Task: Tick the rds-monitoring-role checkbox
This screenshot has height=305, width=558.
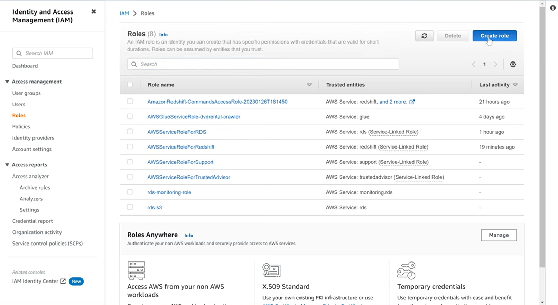Action: point(130,192)
